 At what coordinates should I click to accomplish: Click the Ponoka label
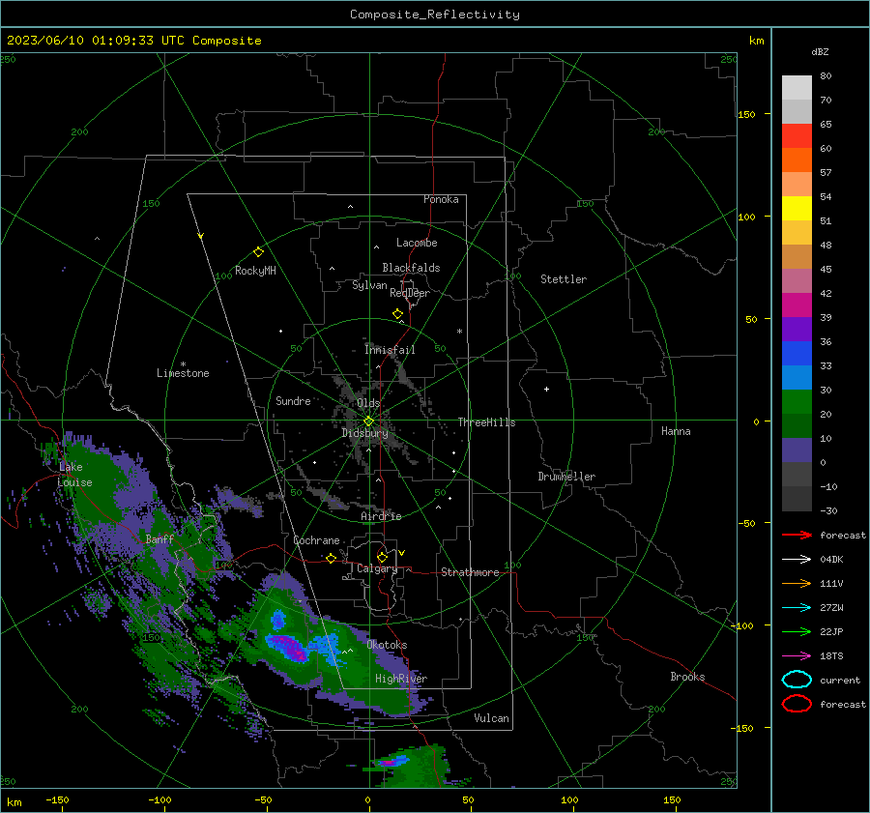441,199
